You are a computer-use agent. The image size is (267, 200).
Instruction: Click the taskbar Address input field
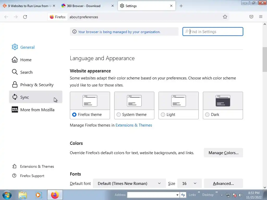click(151, 195)
